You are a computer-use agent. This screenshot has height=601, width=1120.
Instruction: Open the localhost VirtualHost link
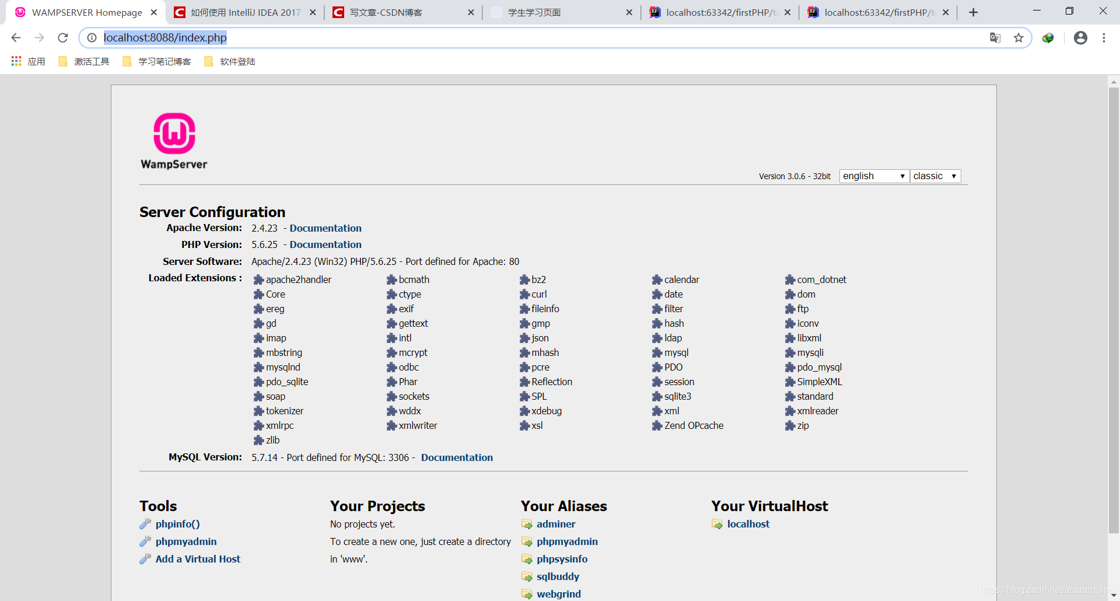tap(748, 524)
